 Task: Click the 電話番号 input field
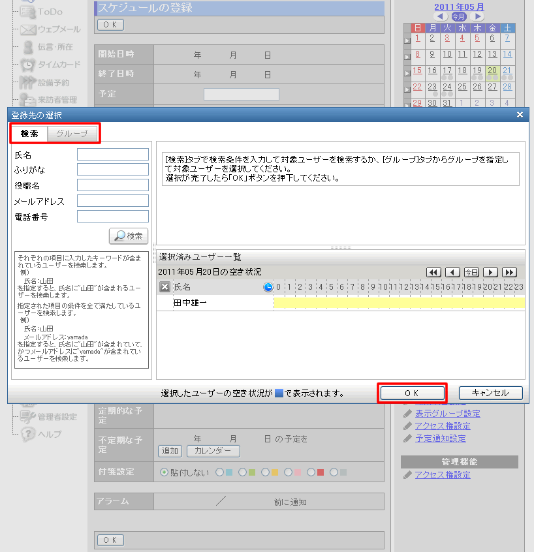click(113, 217)
